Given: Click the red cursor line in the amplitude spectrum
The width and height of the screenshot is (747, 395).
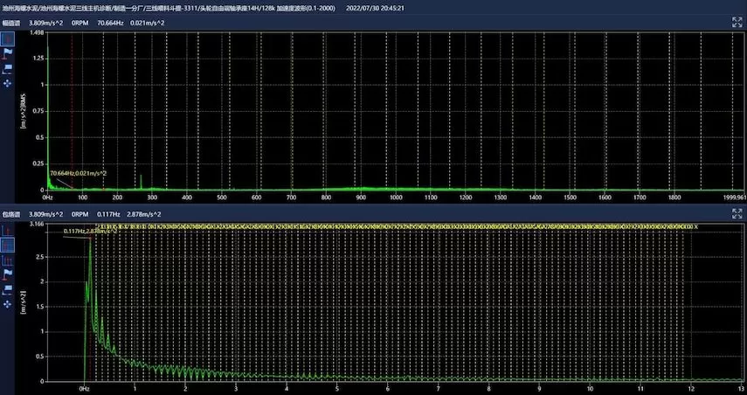Looking at the screenshot, I should (72, 105).
